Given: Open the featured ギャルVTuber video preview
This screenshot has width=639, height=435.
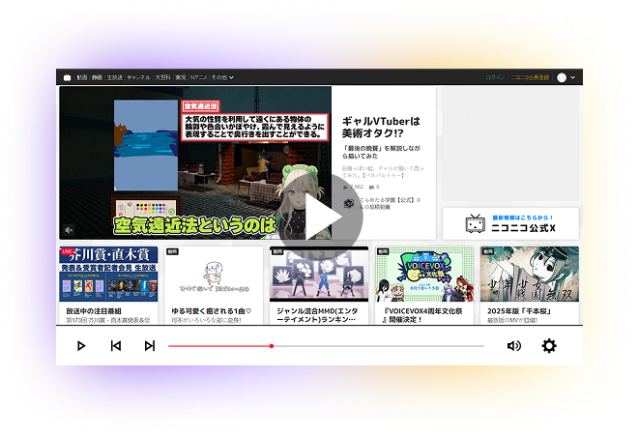Looking at the screenshot, I should 195,162.
